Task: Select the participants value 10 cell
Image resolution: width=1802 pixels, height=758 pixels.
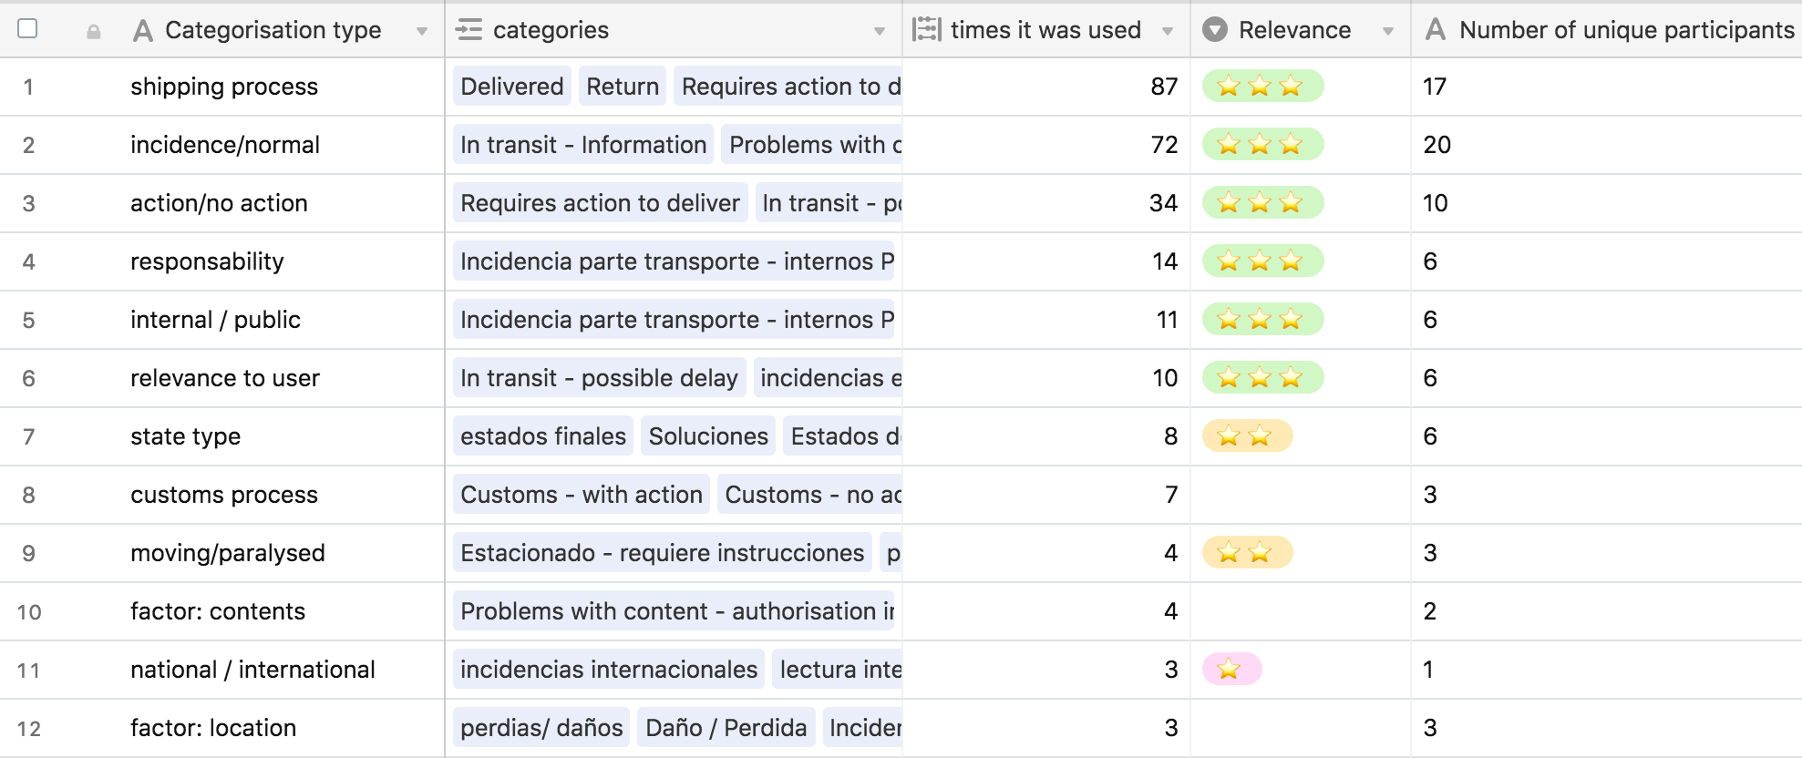Action: (1606, 203)
